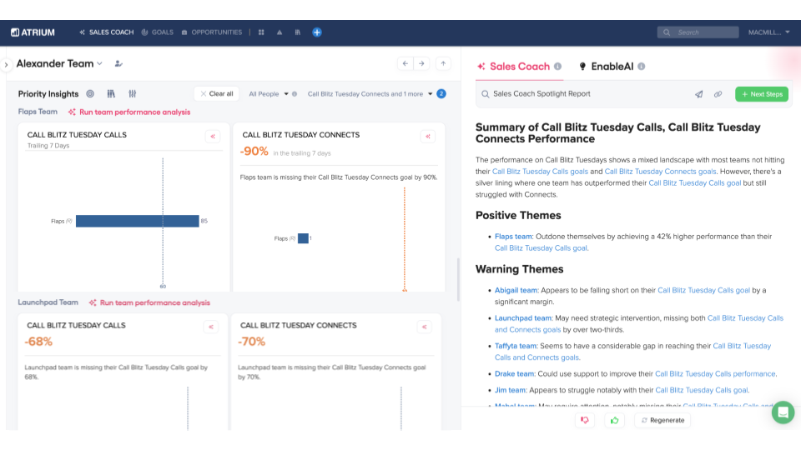Click info icon beside Sales Coach tab
Screen dimensions: 801x450
(558, 67)
